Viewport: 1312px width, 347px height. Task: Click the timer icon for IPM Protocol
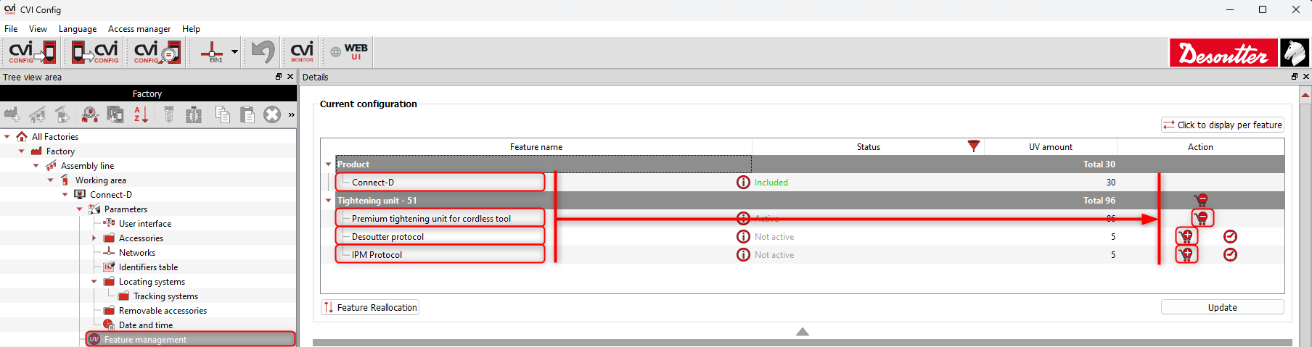pos(1230,254)
